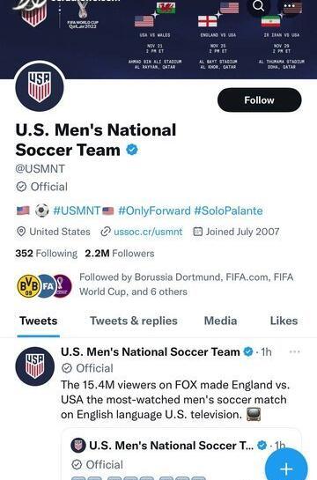This screenshot has width=317, height=480.
Task: Open the search magnifier icon
Action: click(259, 5)
